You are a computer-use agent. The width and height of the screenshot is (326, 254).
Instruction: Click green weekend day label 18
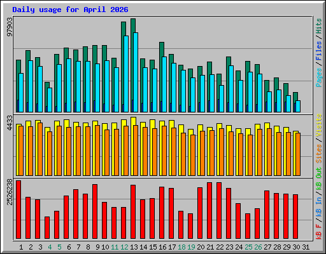pos(181,247)
